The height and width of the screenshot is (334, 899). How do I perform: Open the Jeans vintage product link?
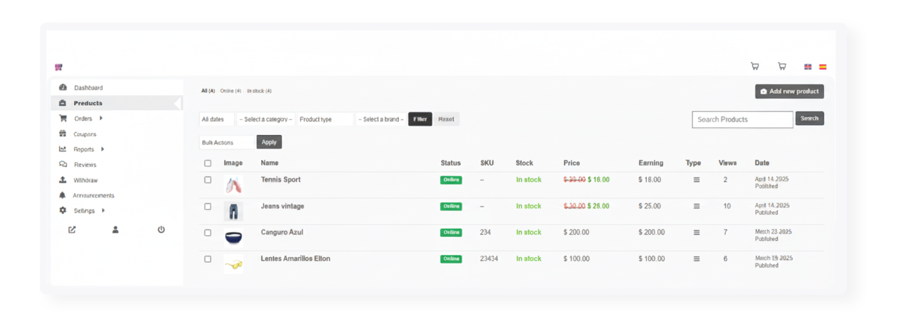click(x=282, y=206)
